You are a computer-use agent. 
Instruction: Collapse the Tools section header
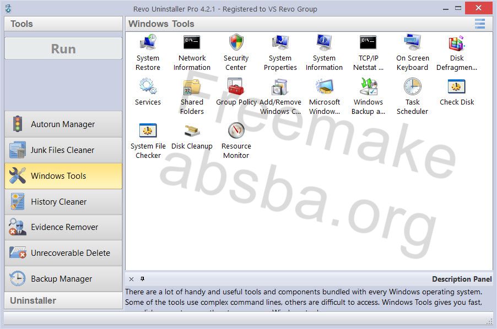click(x=63, y=24)
